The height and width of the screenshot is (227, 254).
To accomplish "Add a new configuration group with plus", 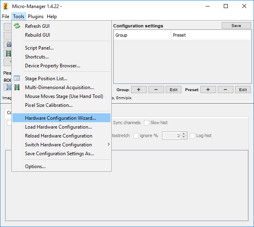I will tap(139, 90).
